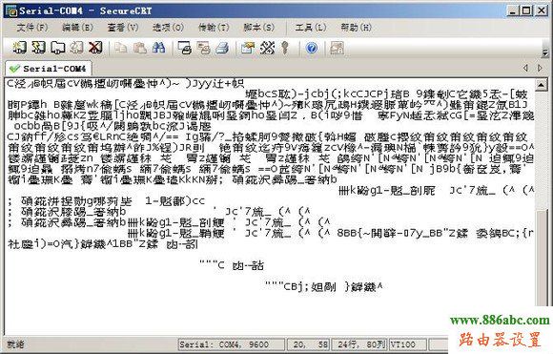Open the 脚本(S) menu
Screen dimensions: 553x354
point(259,28)
